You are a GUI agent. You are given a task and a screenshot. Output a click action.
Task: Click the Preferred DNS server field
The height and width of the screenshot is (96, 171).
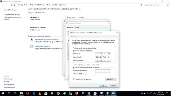(103, 71)
